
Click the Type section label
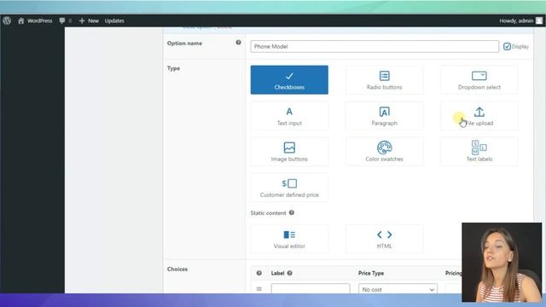173,68
